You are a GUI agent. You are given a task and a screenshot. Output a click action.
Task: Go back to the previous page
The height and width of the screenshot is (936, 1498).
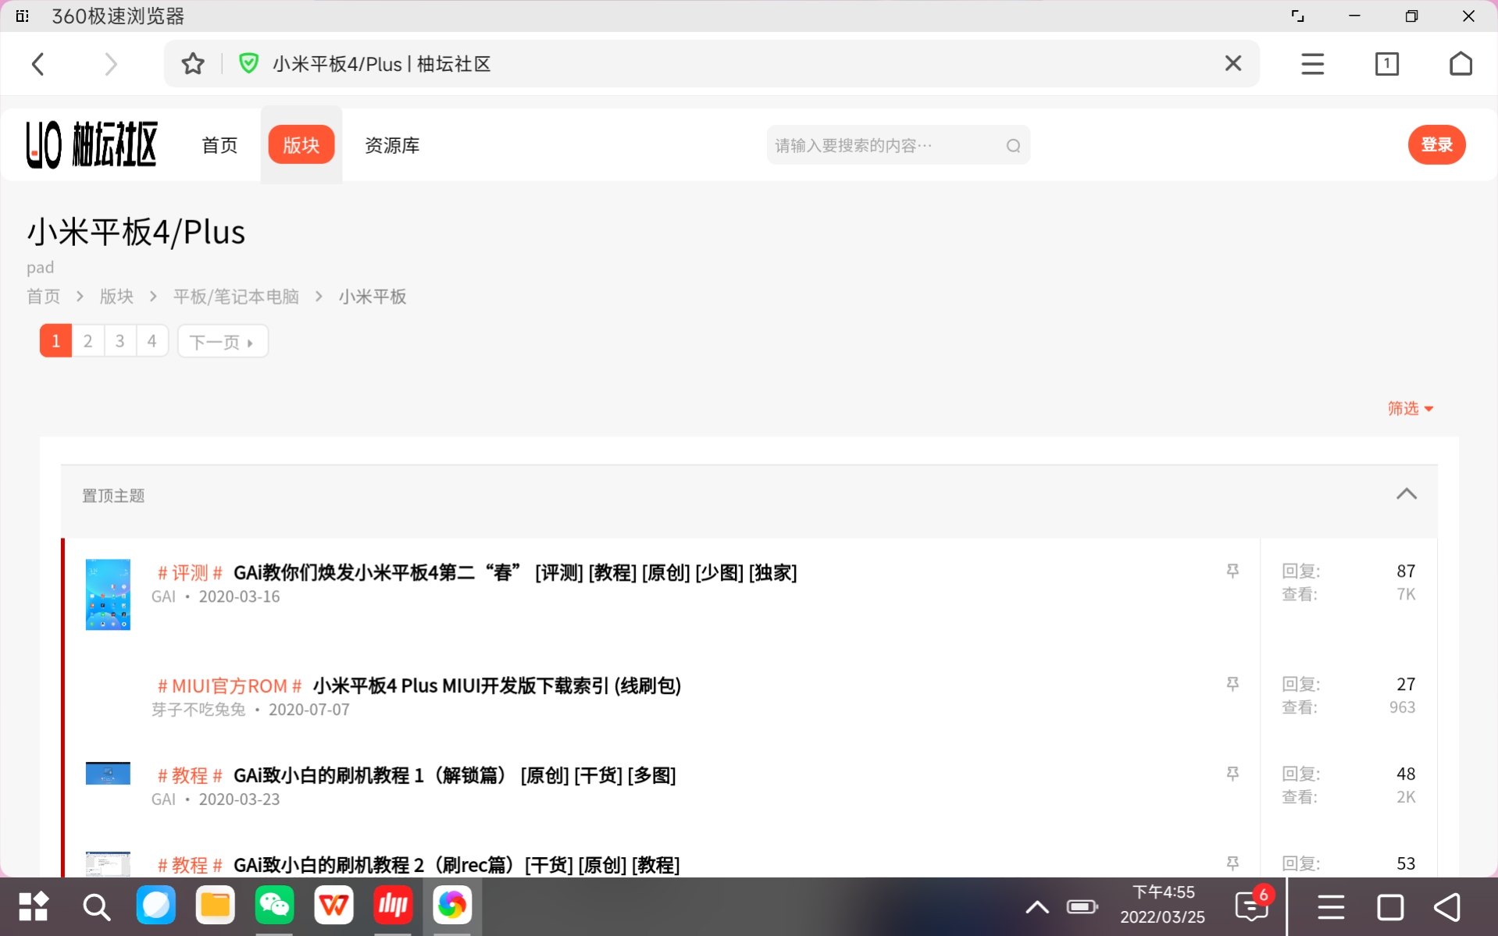(37, 64)
